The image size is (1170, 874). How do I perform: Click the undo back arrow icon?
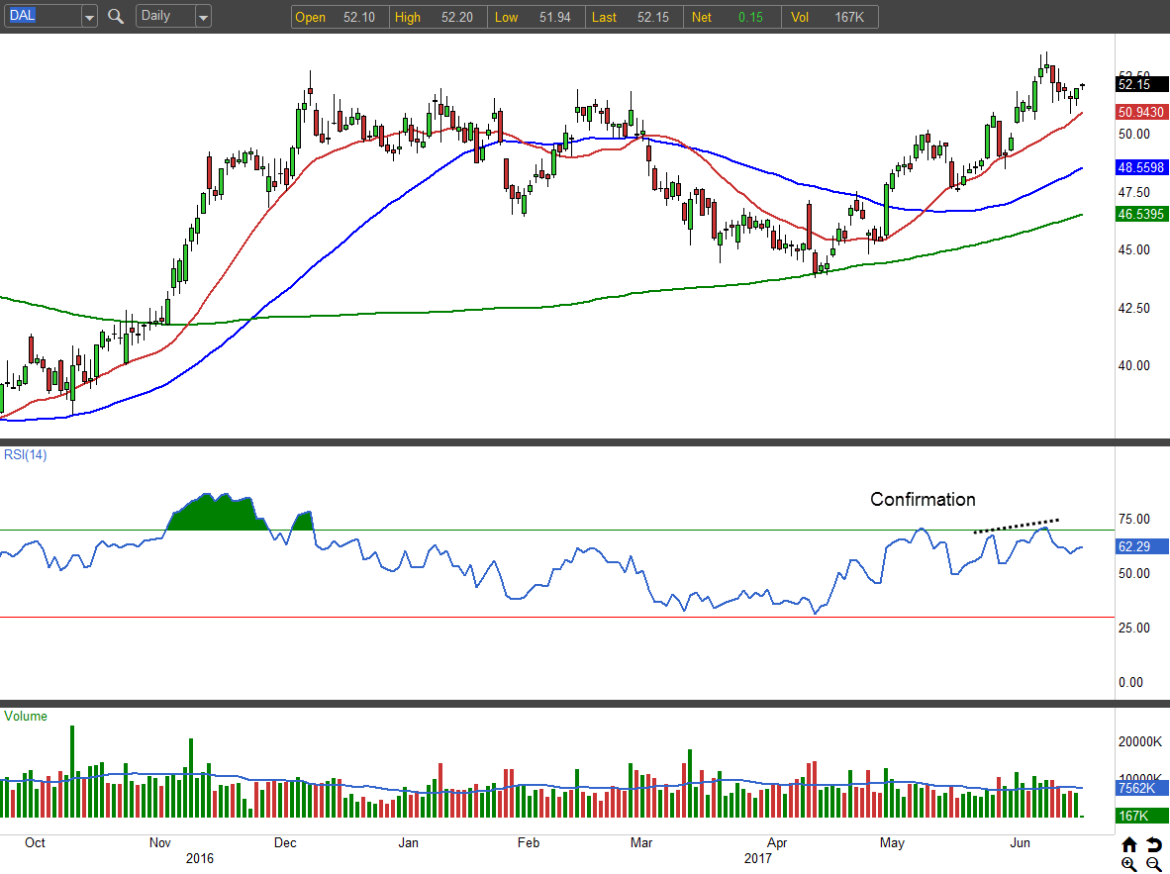[x=1153, y=844]
